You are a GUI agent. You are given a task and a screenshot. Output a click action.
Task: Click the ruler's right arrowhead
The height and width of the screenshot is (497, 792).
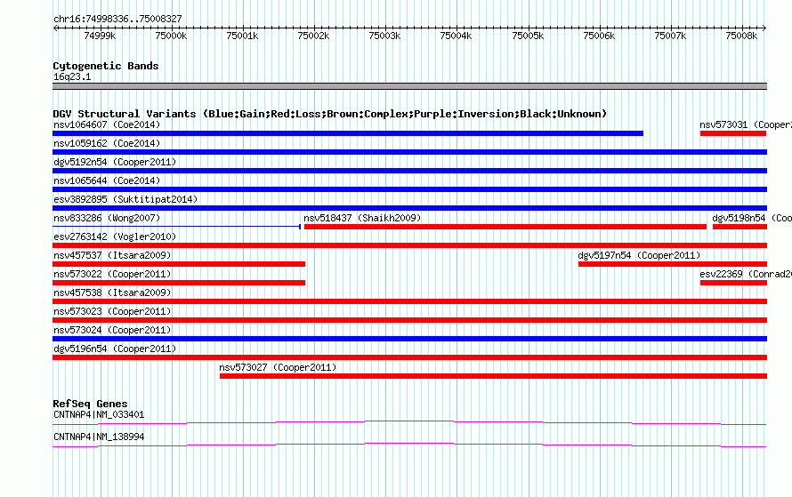[764, 28]
